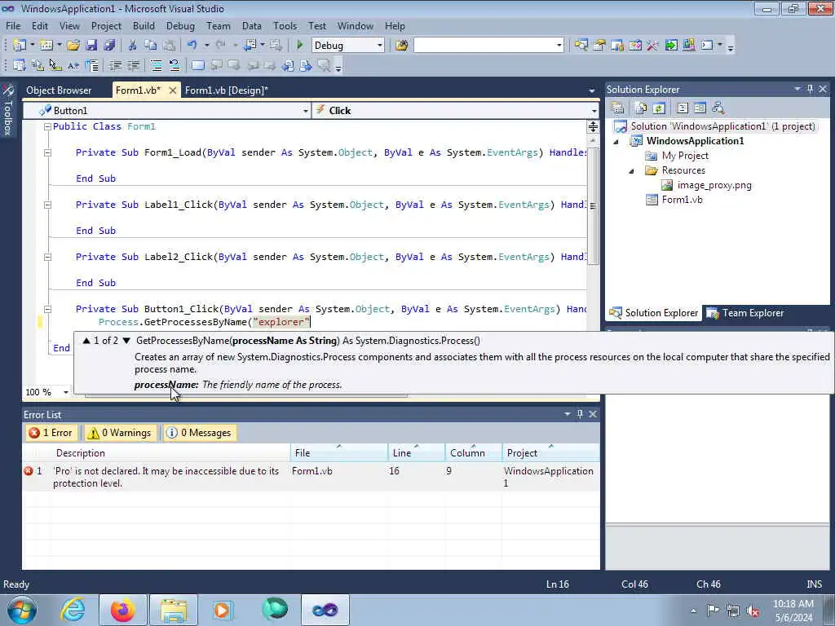Toggle the 0 Warnings filter
The height and width of the screenshot is (626, 835).
click(120, 433)
